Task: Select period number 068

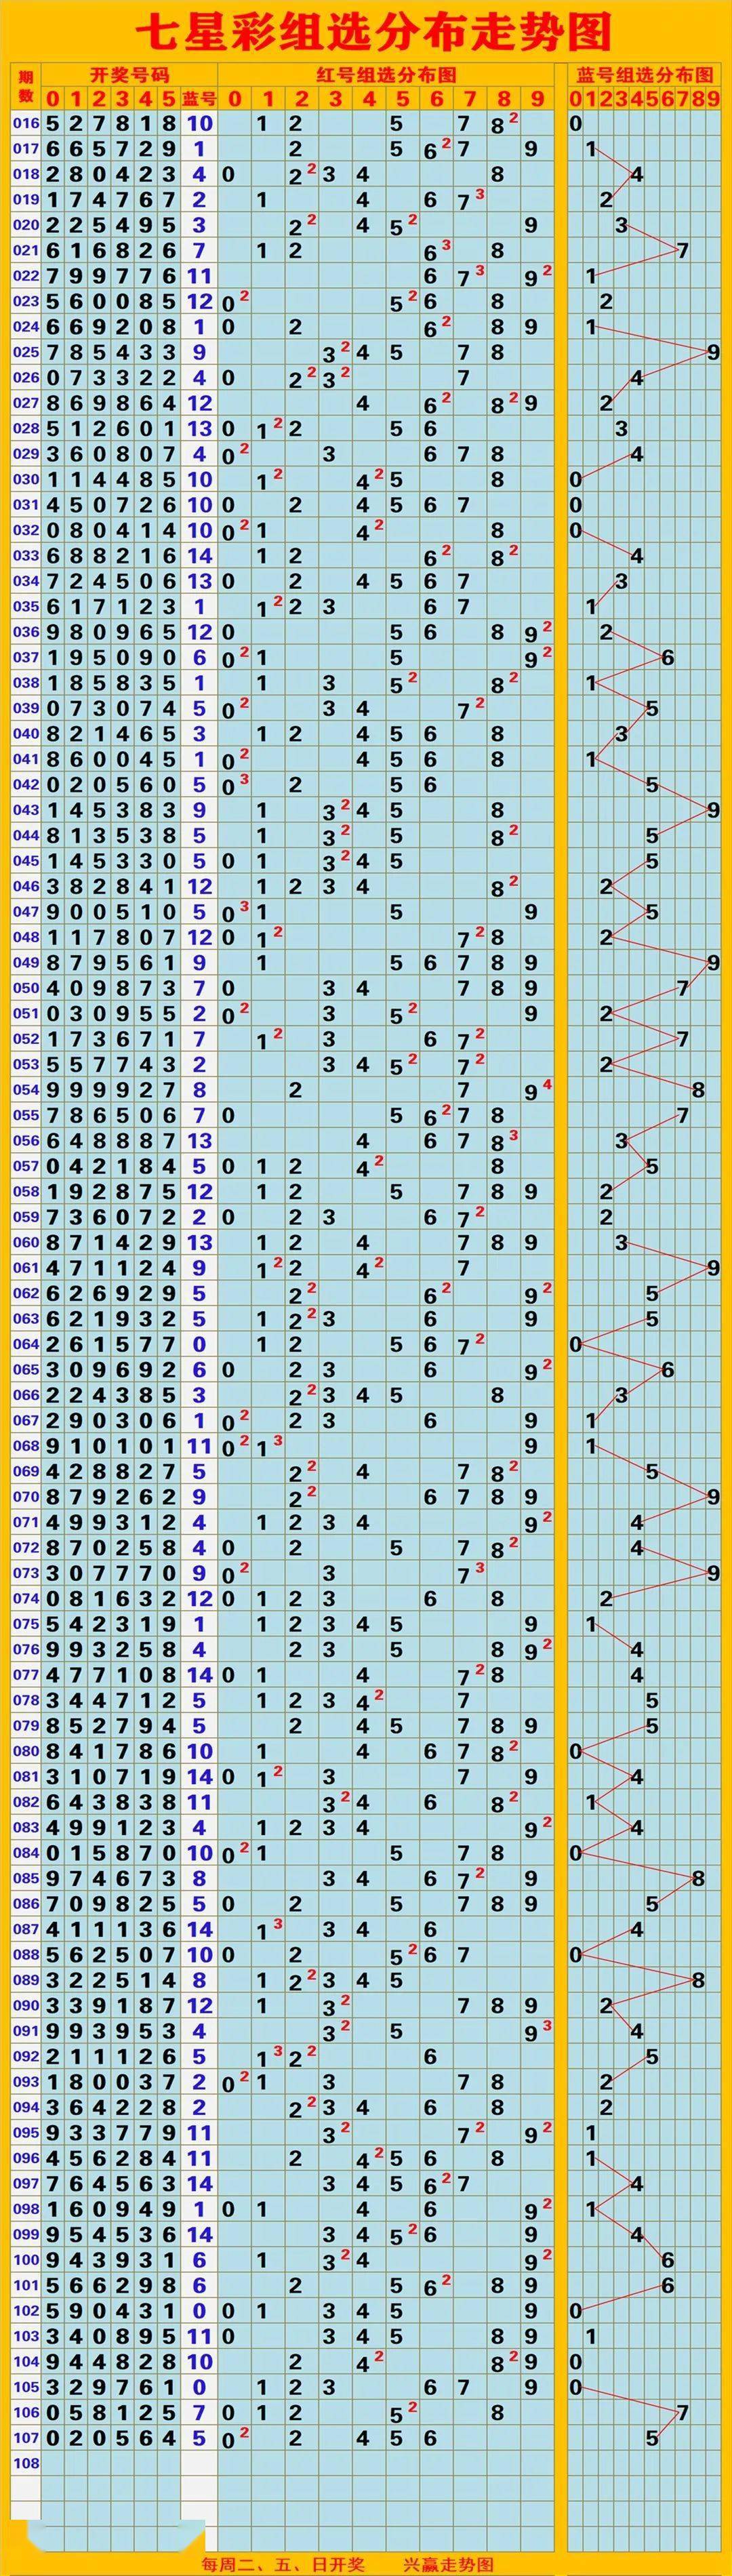Action: tap(26, 1446)
